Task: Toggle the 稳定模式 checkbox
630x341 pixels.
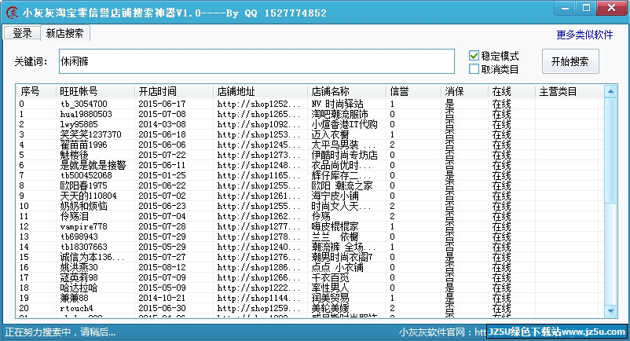Action: click(x=474, y=56)
